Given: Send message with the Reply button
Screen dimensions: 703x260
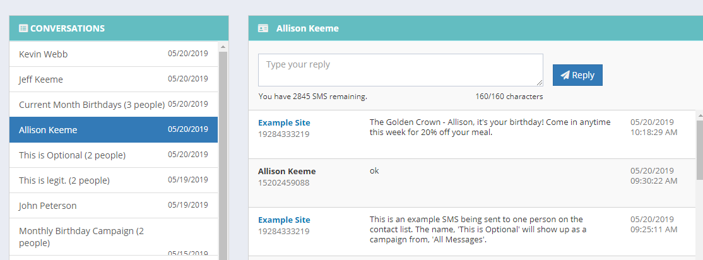Looking at the screenshot, I should point(577,75).
